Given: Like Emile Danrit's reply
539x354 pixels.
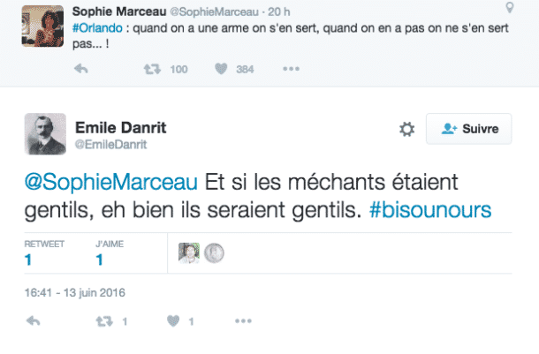Looking at the screenshot, I should coord(173,321).
